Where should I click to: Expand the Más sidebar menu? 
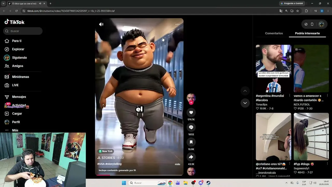click(x=15, y=130)
